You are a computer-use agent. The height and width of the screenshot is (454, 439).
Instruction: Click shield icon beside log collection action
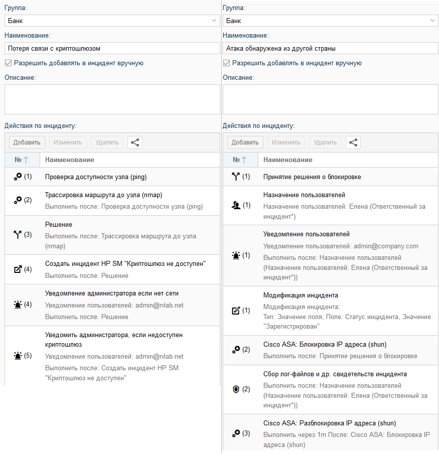tap(236, 389)
